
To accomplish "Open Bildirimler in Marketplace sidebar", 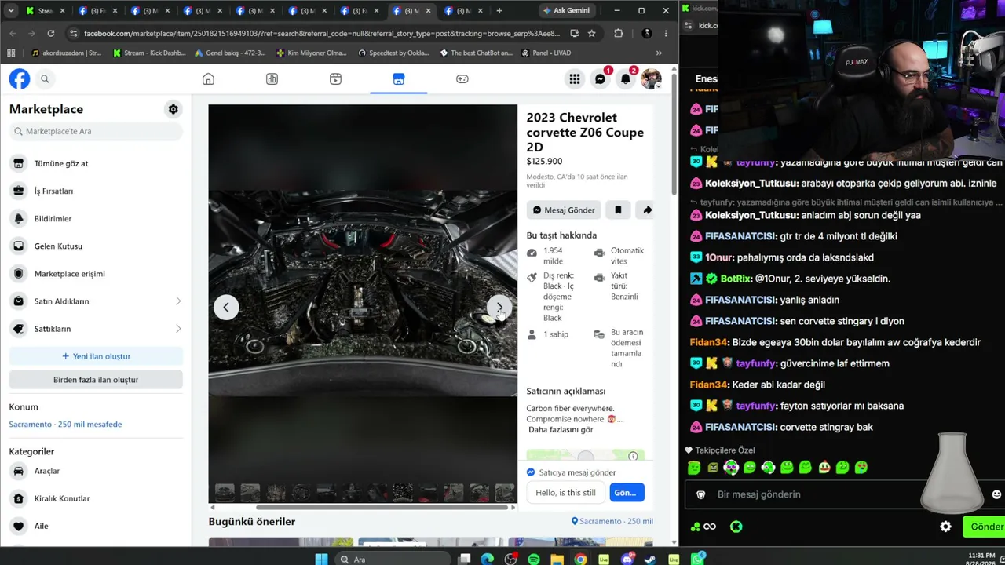I will [x=96, y=218].
